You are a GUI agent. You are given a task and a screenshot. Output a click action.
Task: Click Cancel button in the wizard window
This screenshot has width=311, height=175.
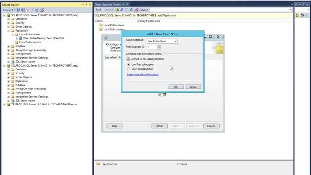211,126
